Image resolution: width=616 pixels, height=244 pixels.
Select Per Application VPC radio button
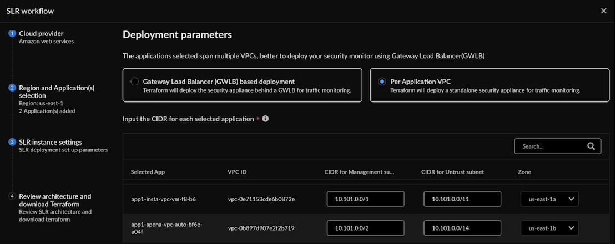[382, 82]
